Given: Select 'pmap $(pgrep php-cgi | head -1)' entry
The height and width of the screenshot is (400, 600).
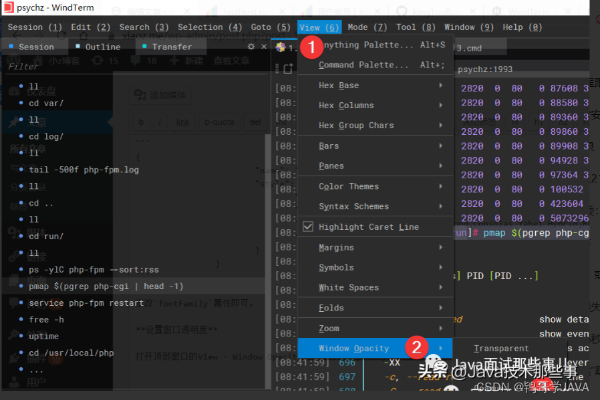Looking at the screenshot, I should 106,286.
